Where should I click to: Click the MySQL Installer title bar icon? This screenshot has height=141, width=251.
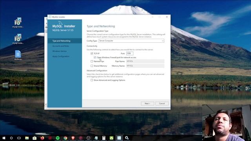pos(50,17)
